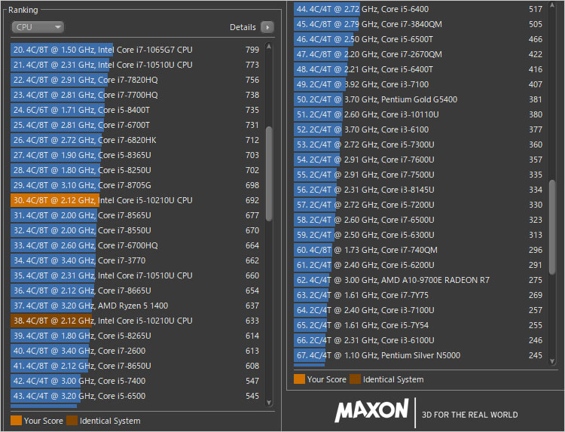Click the brown Identical System swatch in right panel
The height and width of the screenshot is (432, 565).
point(356,379)
